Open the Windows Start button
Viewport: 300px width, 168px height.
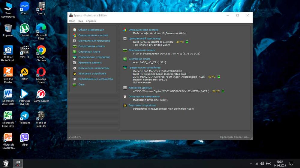click(x=6, y=164)
